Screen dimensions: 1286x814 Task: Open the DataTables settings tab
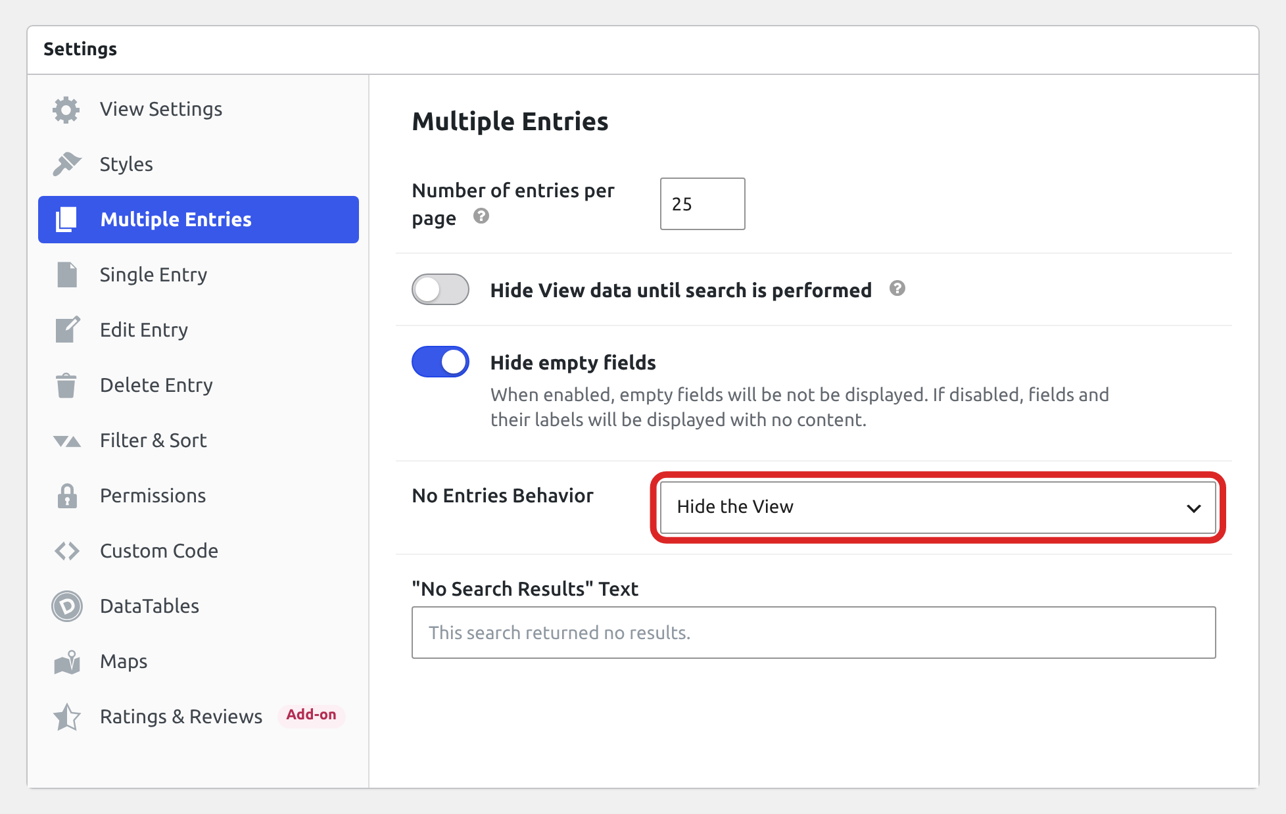(199, 606)
